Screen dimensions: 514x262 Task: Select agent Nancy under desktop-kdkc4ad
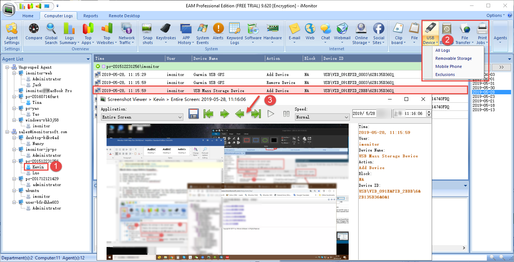pos(38,143)
